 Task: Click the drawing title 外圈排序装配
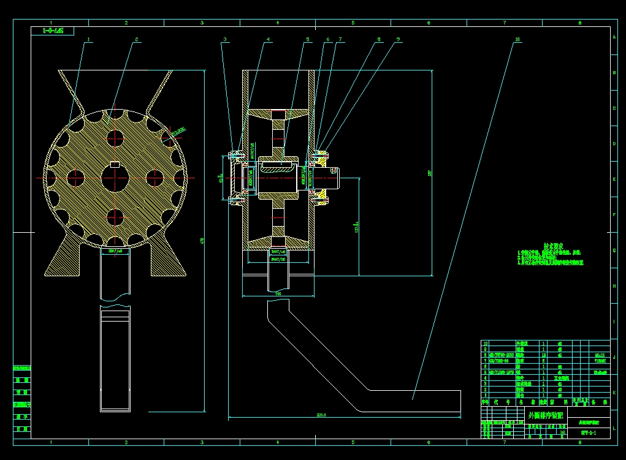(545, 415)
